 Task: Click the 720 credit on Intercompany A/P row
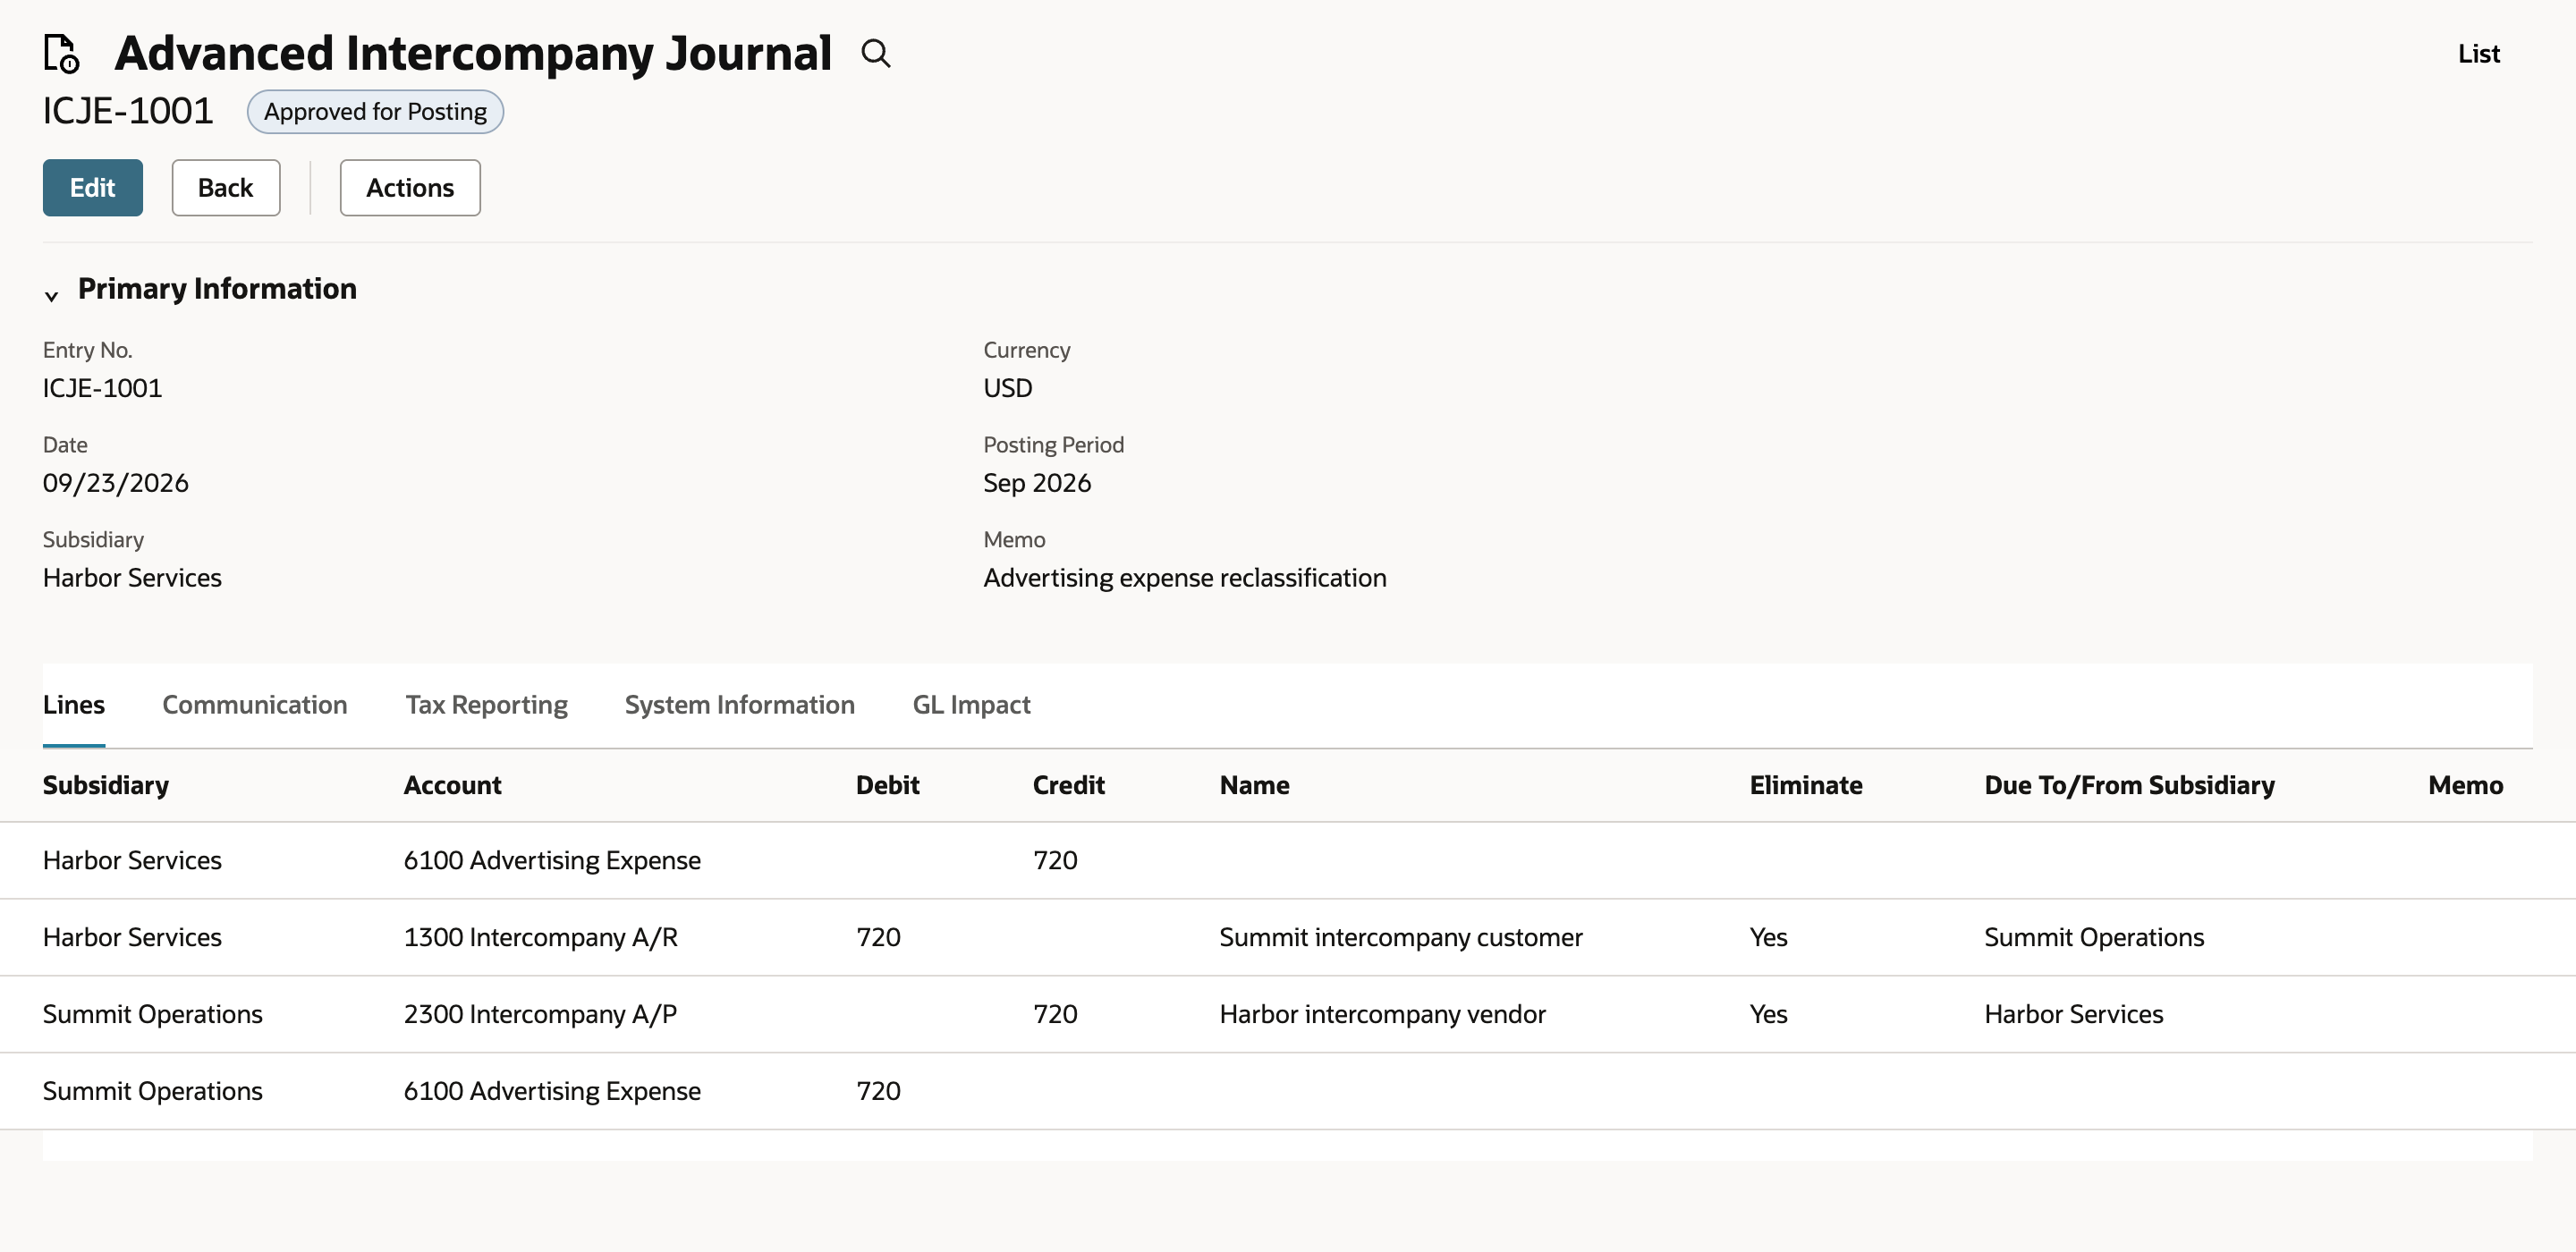[1055, 1014]
